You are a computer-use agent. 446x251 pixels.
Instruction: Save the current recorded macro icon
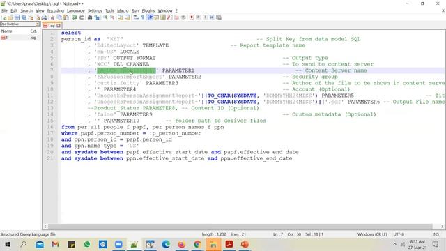point(218,17)
